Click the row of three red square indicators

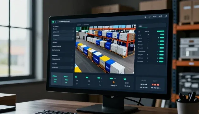[155, 85]
